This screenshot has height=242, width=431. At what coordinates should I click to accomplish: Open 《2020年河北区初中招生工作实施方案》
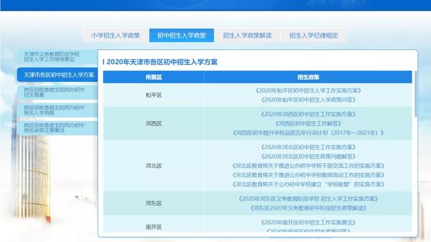click(308, 147)
